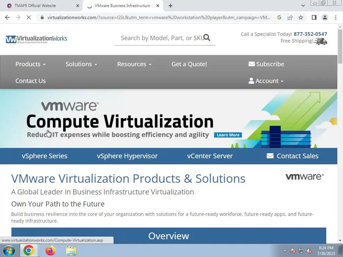Click the heading VMware Virtualization Products & Solutions
Viewport: 343px width, 257px height.
[x=128, y=179]
